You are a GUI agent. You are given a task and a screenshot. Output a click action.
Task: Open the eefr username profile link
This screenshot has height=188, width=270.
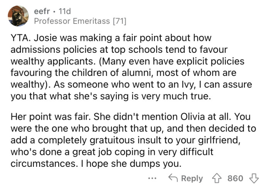click(x=42, y=9)
